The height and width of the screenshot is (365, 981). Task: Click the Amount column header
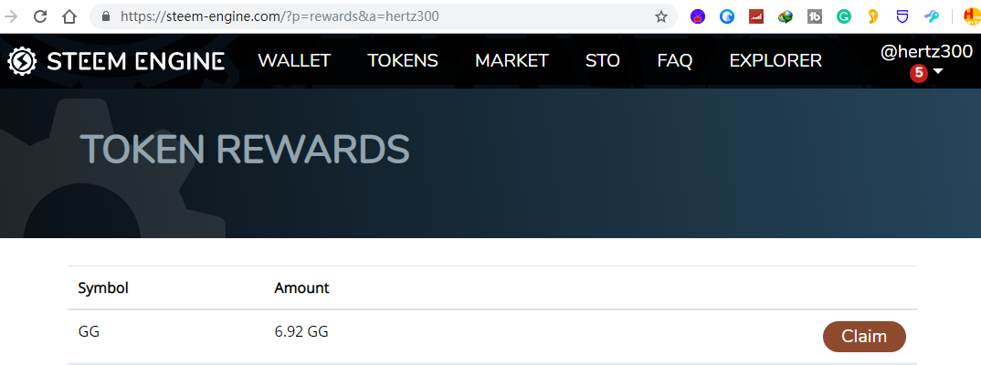point(301,288)
